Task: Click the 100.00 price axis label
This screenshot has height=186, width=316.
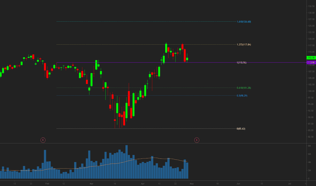Action: [311, 91]
